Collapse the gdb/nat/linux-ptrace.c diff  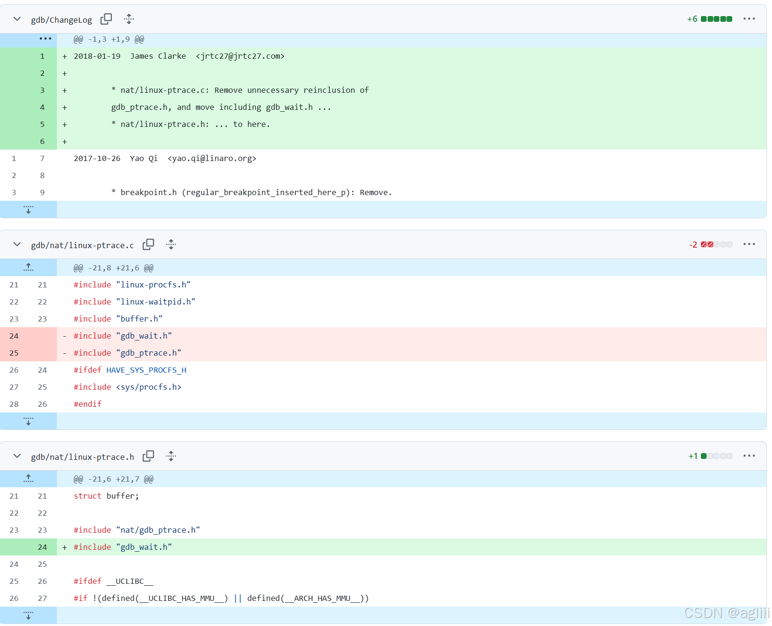(x=17, y=244)
